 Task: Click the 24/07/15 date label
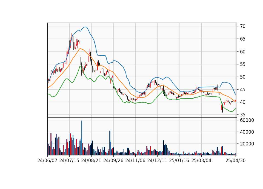pyautogui.click(x=69, y=161)
